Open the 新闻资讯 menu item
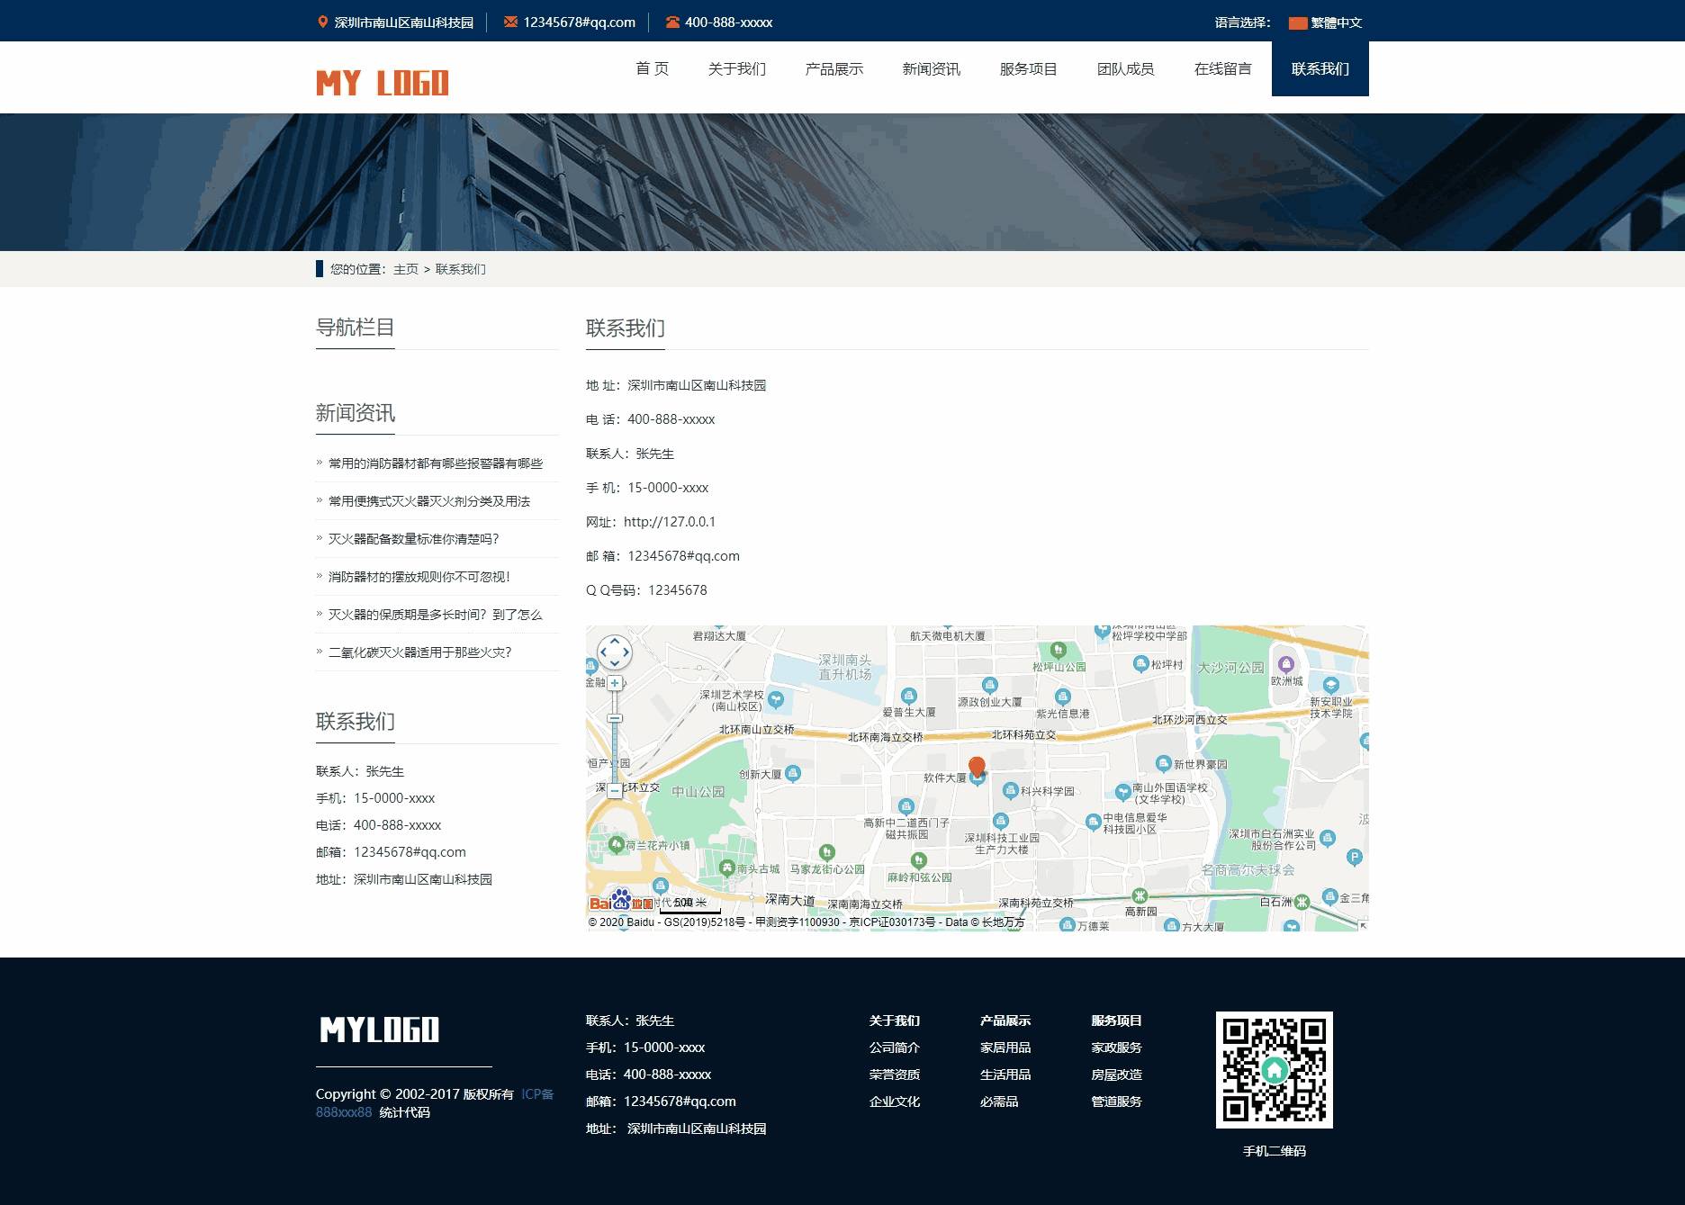The height and width of the screenshot is (1205, 1685). tap(930, 67)
